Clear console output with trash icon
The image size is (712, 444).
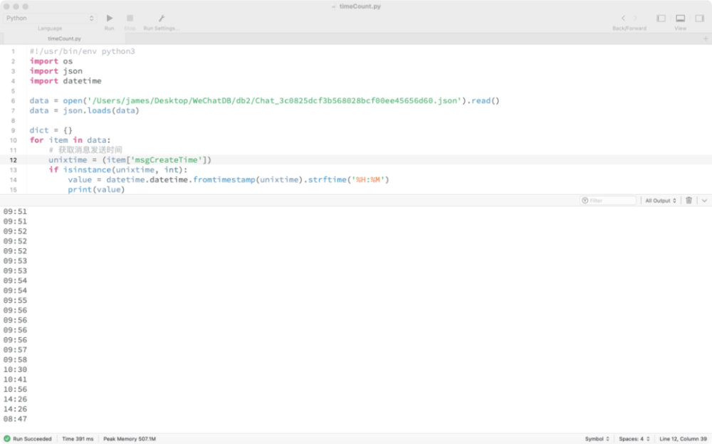[x=689, y=201]
